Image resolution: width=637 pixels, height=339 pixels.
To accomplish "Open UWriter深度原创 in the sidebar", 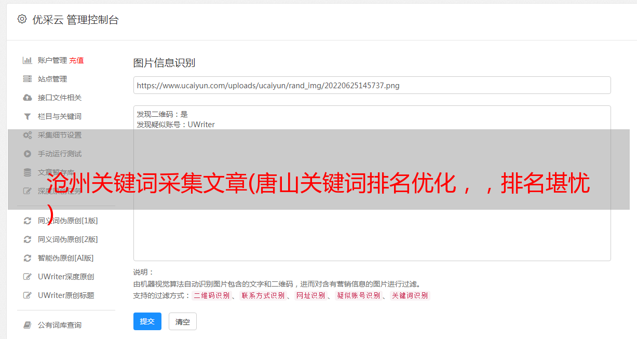I will (66, 277).
